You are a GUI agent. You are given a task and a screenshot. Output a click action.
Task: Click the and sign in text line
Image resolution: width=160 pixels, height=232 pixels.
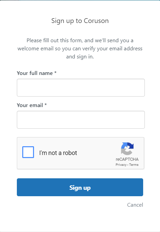[80, 57]
